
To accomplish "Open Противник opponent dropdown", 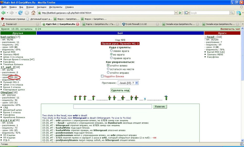I will click(x=128, y=83).
